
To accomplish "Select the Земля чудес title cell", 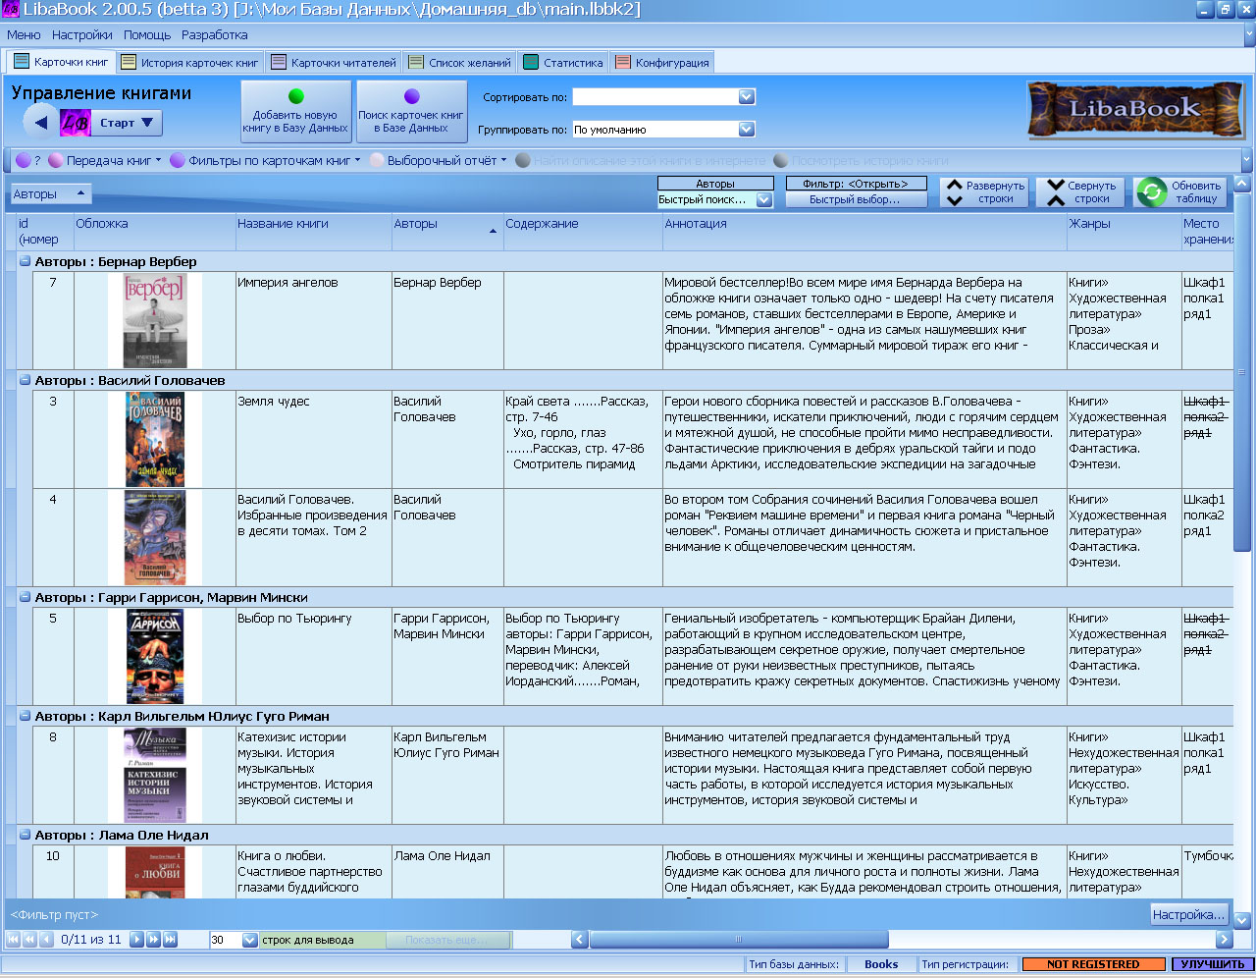I will [x=313, y=439].
